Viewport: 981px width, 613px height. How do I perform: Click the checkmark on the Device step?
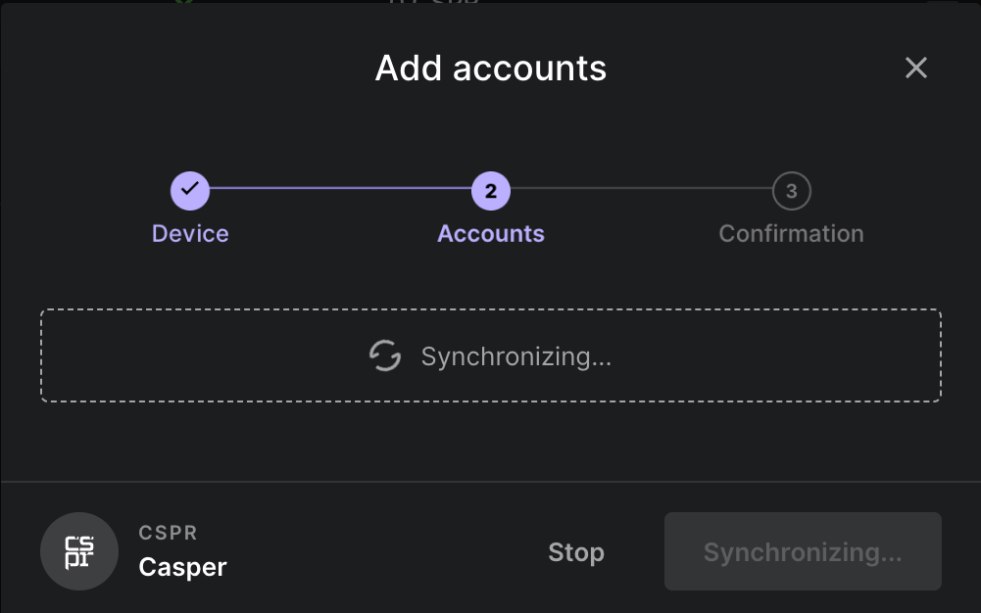(190, 191)
